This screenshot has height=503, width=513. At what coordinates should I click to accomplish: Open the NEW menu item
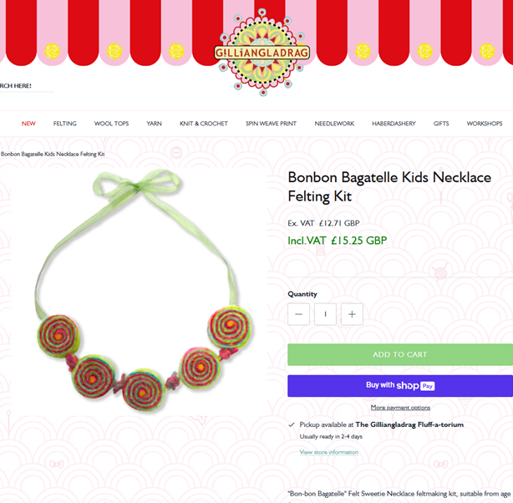pyautogui.click(x=28, y=124)
